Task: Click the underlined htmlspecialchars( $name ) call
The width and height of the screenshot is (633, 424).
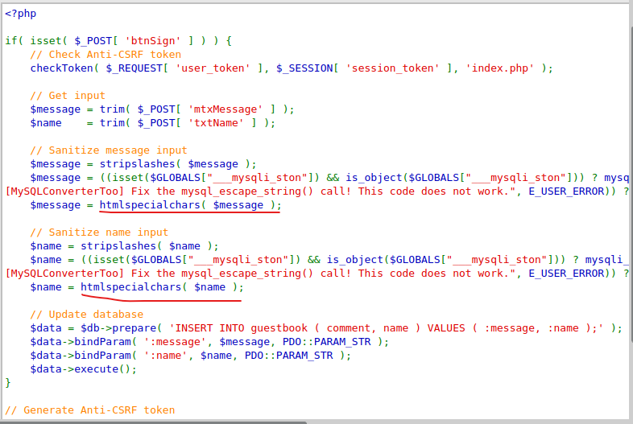Action: (x=163, y=287)
